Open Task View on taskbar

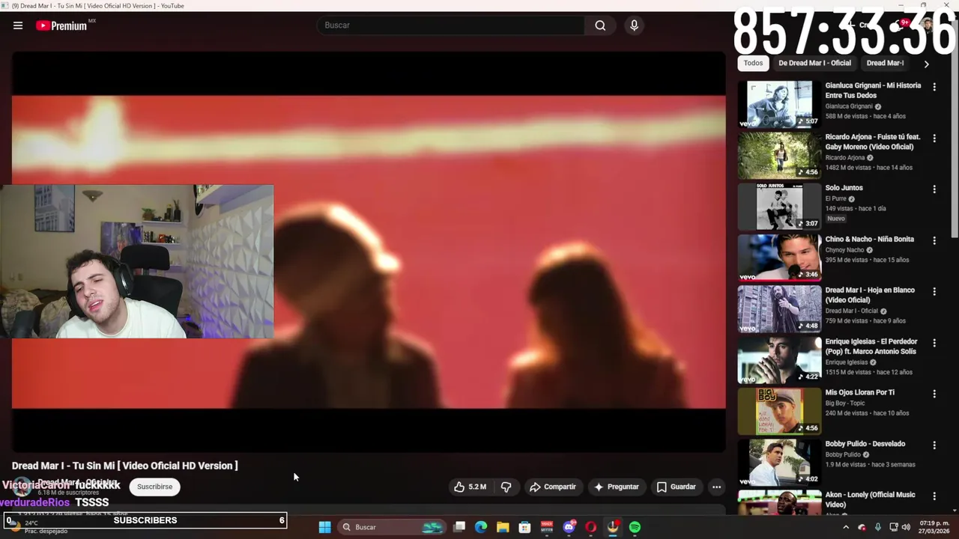coord(459,527)
